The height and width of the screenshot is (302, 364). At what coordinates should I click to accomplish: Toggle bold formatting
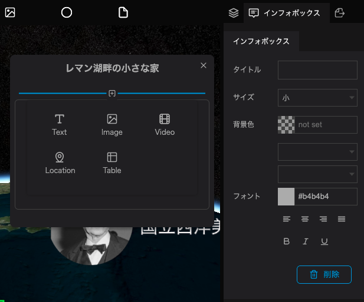[287, 241]
